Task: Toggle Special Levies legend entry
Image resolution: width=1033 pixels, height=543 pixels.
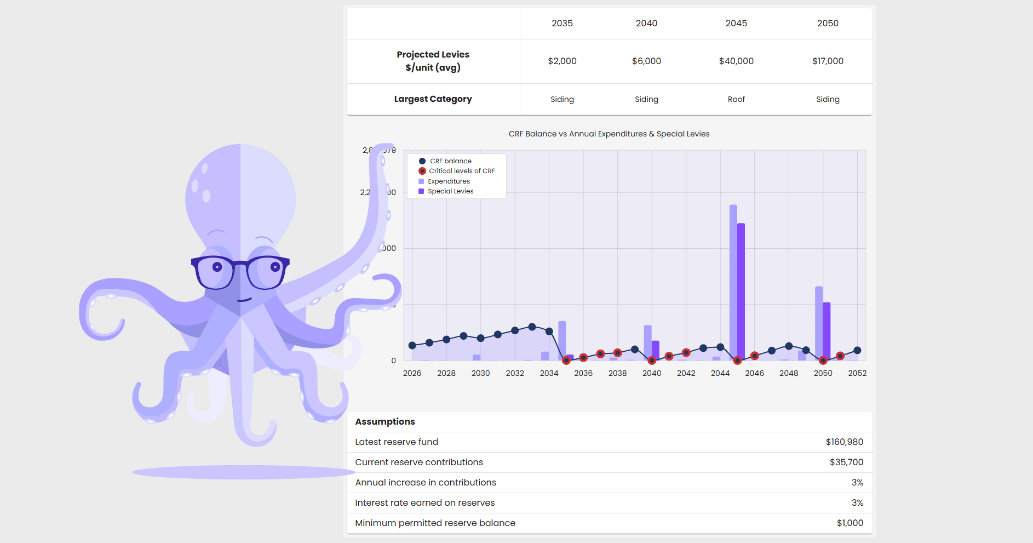Action: [x=446, y=191]
